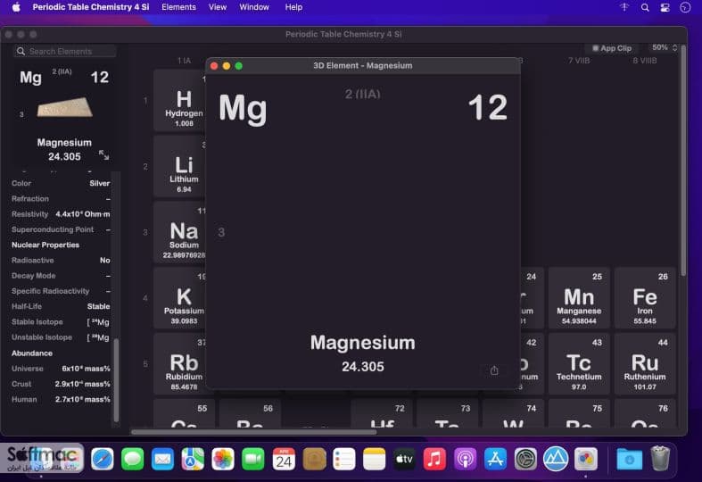The image size is (702, 482).
Task: Click the 1 IA group header
Action: click(x=184, y=61)
